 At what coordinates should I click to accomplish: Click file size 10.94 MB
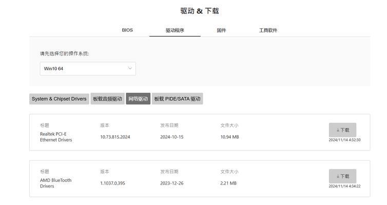tap(229, 137)
